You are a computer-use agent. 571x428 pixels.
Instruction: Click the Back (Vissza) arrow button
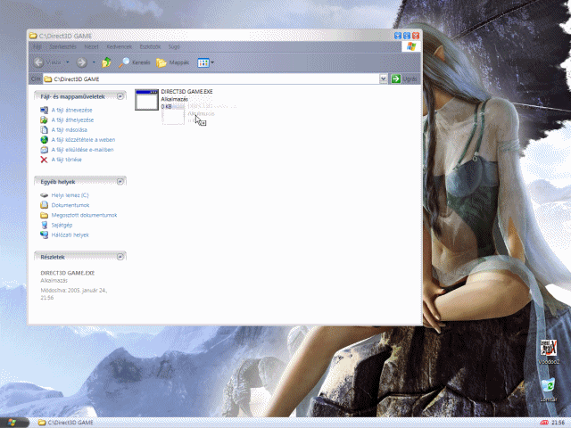click(x=39, y=62)
